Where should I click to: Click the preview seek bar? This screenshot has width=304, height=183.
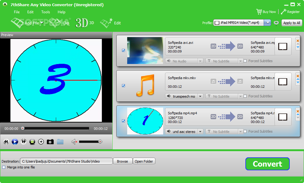[55, 128]
